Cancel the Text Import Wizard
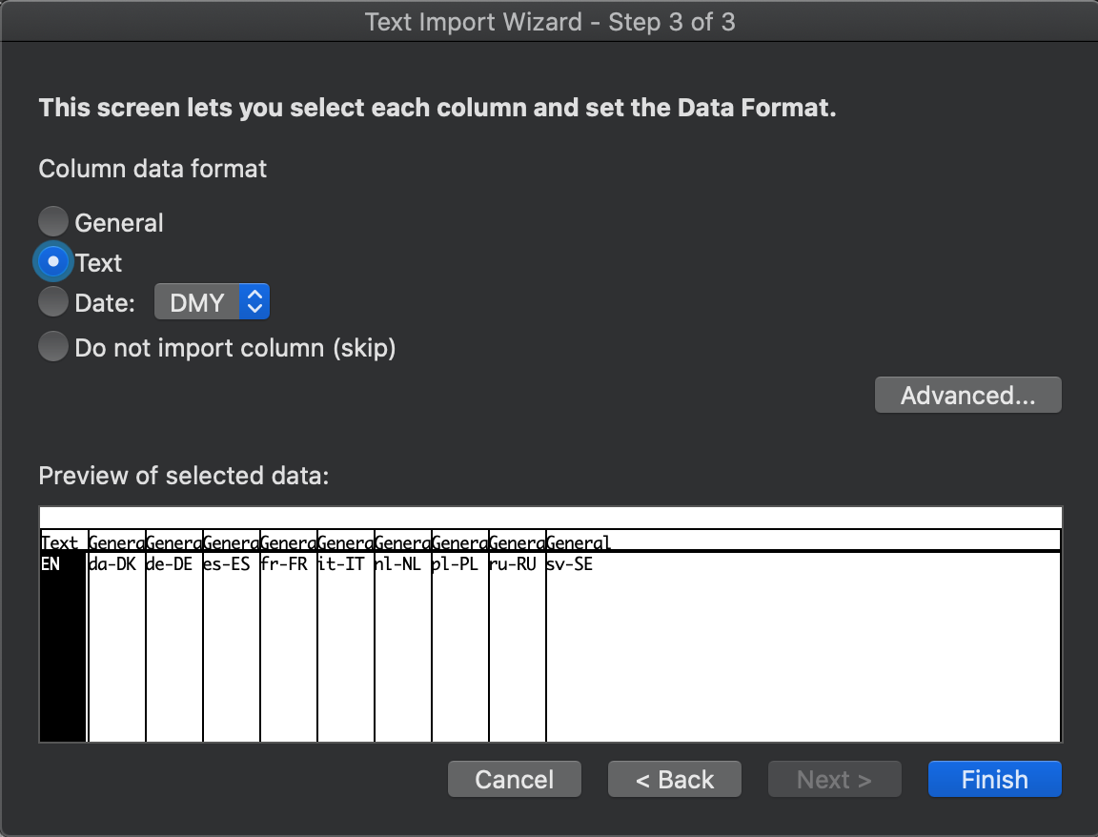Image resolution: width=1098 pixels, height=837 pixels. point(515,779)
